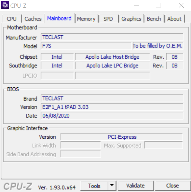Click the 'Graphic Interface' group title
The image size is (191, 192).
pyautogui.click(x=27, y=128)
